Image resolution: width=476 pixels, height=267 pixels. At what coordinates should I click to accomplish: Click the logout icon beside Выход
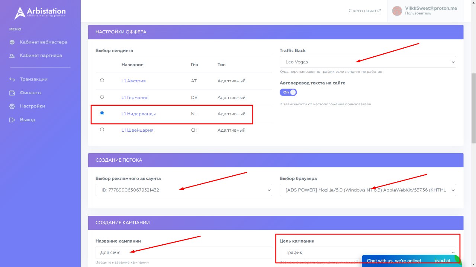(12, 120)
